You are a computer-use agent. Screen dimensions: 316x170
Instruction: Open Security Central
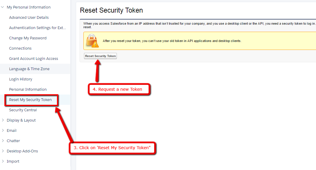[x=23, y=110]
